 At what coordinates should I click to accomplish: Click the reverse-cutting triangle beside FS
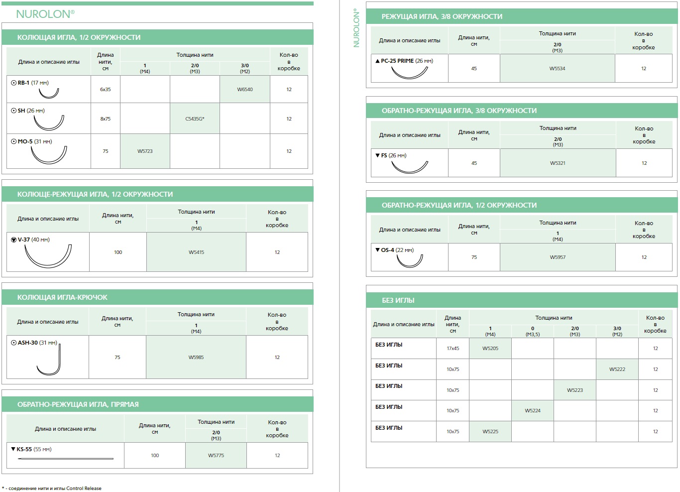click(x=377, y=155)
